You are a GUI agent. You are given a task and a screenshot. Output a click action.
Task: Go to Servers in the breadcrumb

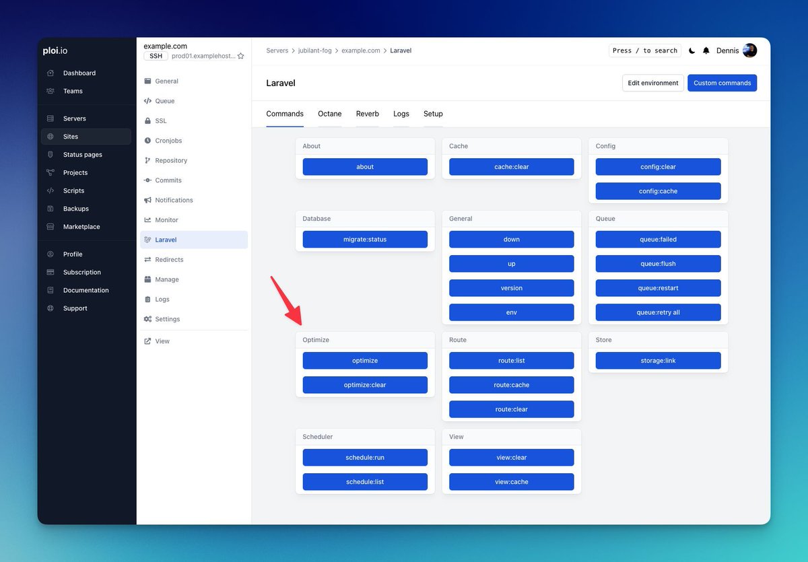(x=277, y=50)
